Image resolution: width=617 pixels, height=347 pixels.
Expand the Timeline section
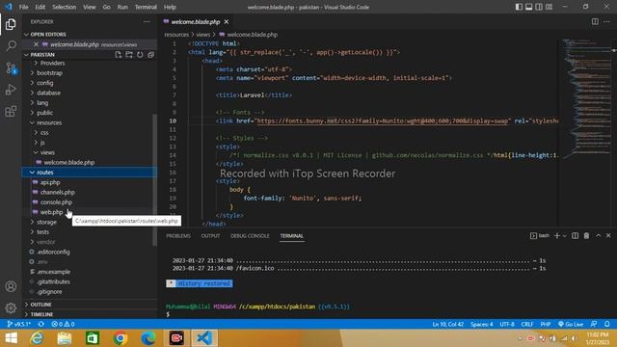tap(41, 314)
